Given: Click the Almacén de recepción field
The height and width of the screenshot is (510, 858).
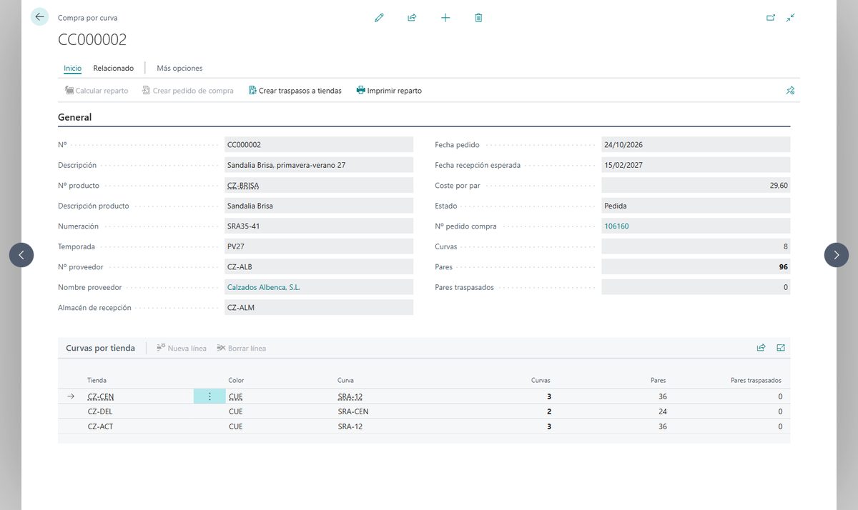Looking at the screenshot, I should pyautogui.click(x=319, y=308).
